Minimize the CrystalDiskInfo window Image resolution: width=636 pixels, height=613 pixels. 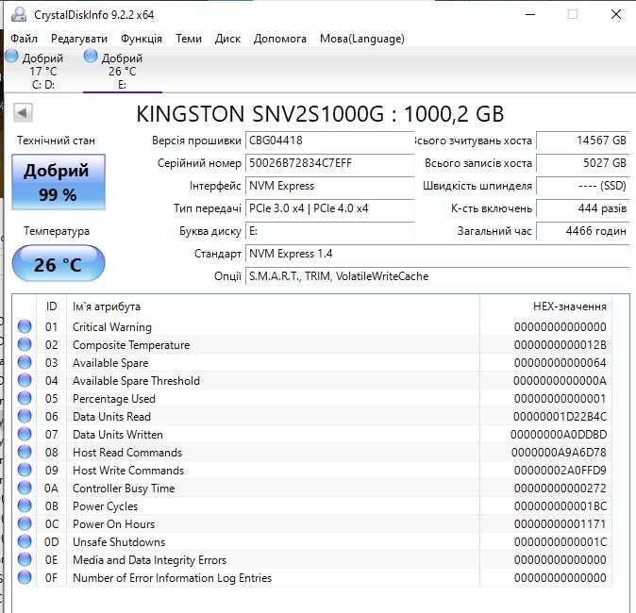tap(530, 14)
